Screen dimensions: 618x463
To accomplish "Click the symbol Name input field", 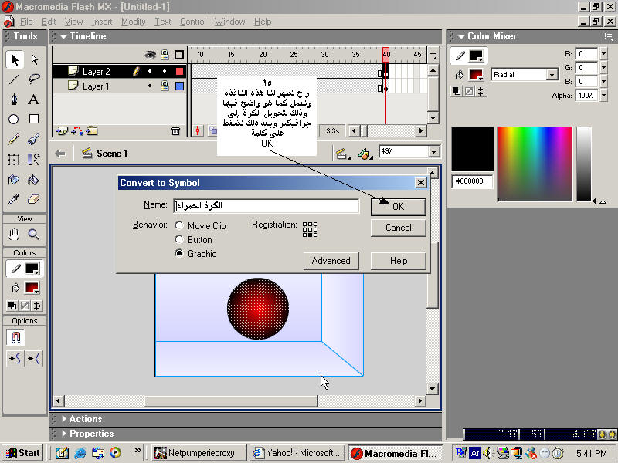I will 266,205.
